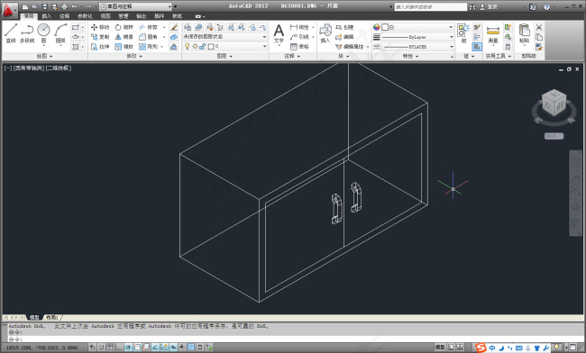Toggle polar tracking in the status bar

[x=129, y=348]
